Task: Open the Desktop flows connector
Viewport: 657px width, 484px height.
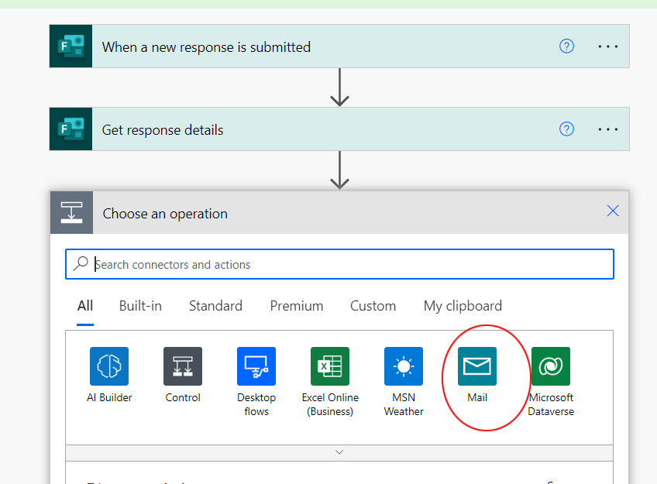Action: tap(256, 366)
